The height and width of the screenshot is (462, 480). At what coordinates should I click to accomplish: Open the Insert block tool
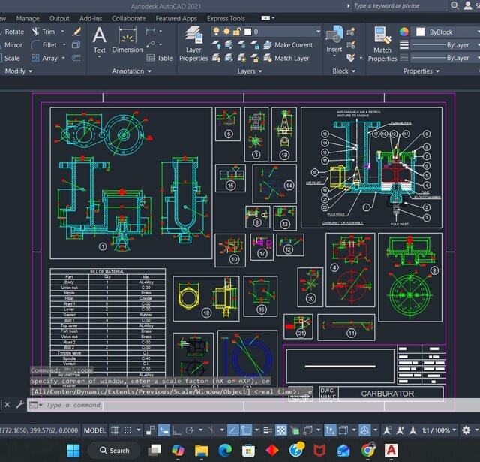coord(334,41)
